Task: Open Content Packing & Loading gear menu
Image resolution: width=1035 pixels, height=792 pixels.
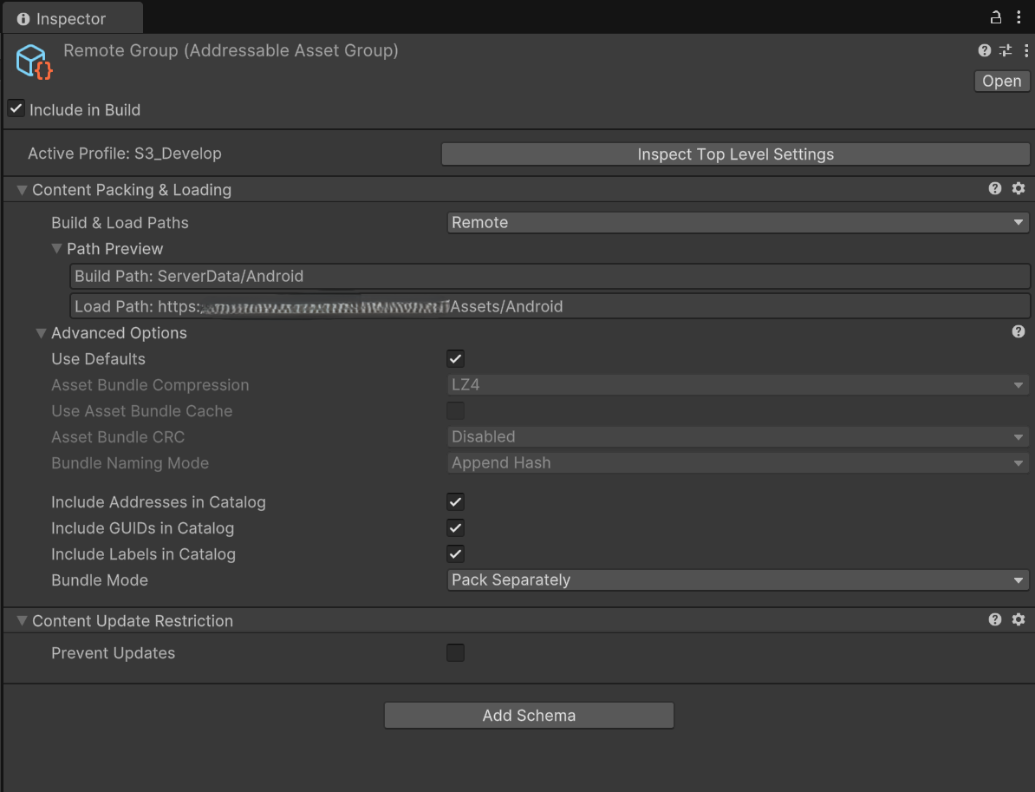Action: coord(1019,189)
